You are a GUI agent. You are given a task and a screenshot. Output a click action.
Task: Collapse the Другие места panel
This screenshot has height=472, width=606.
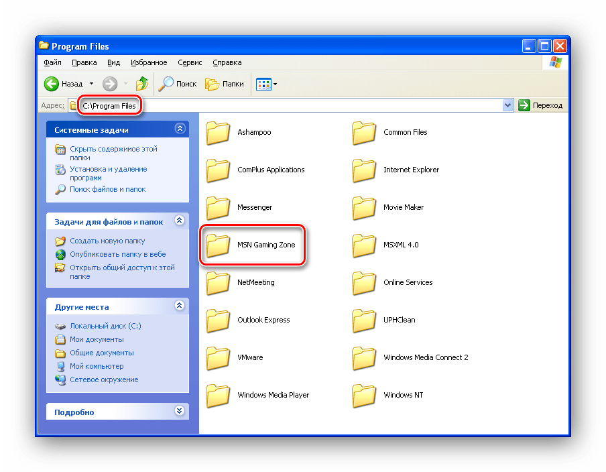[x=179, y=306]
